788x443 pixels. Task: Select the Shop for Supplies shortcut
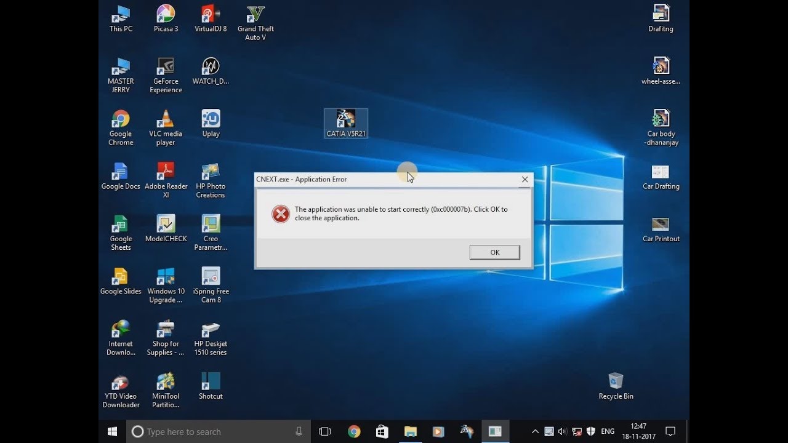point(166,338)
